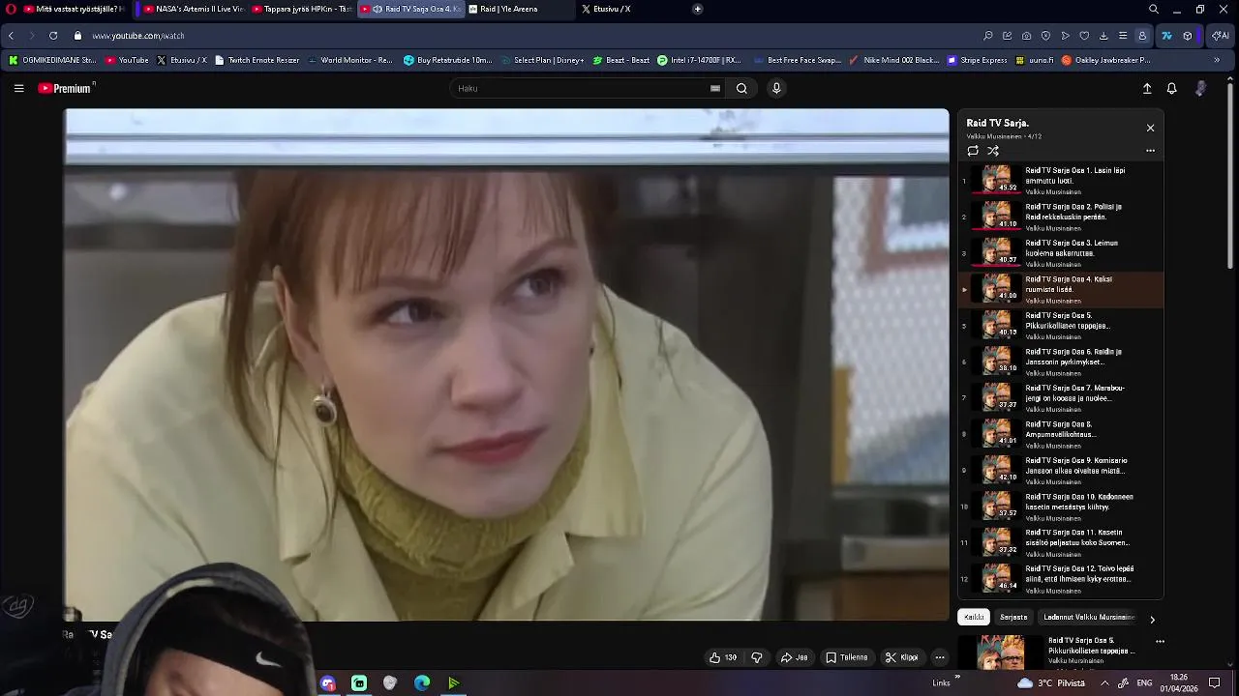Viewport: 1239px width, 696px height.
Task: Go back with browser back arrow
Action: click(x=11, y=36)
